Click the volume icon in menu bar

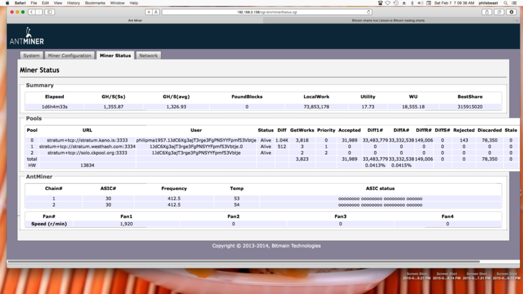click(420, 3)
